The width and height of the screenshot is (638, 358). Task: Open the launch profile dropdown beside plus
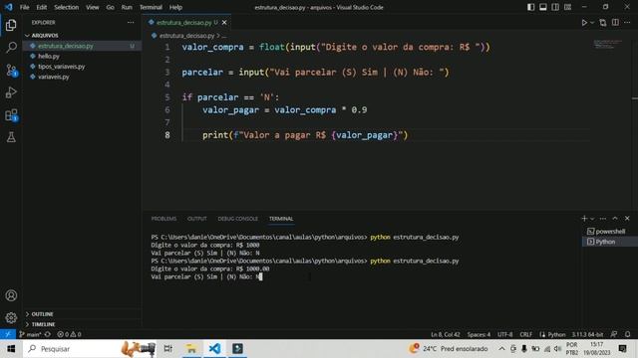coord(592,219)
